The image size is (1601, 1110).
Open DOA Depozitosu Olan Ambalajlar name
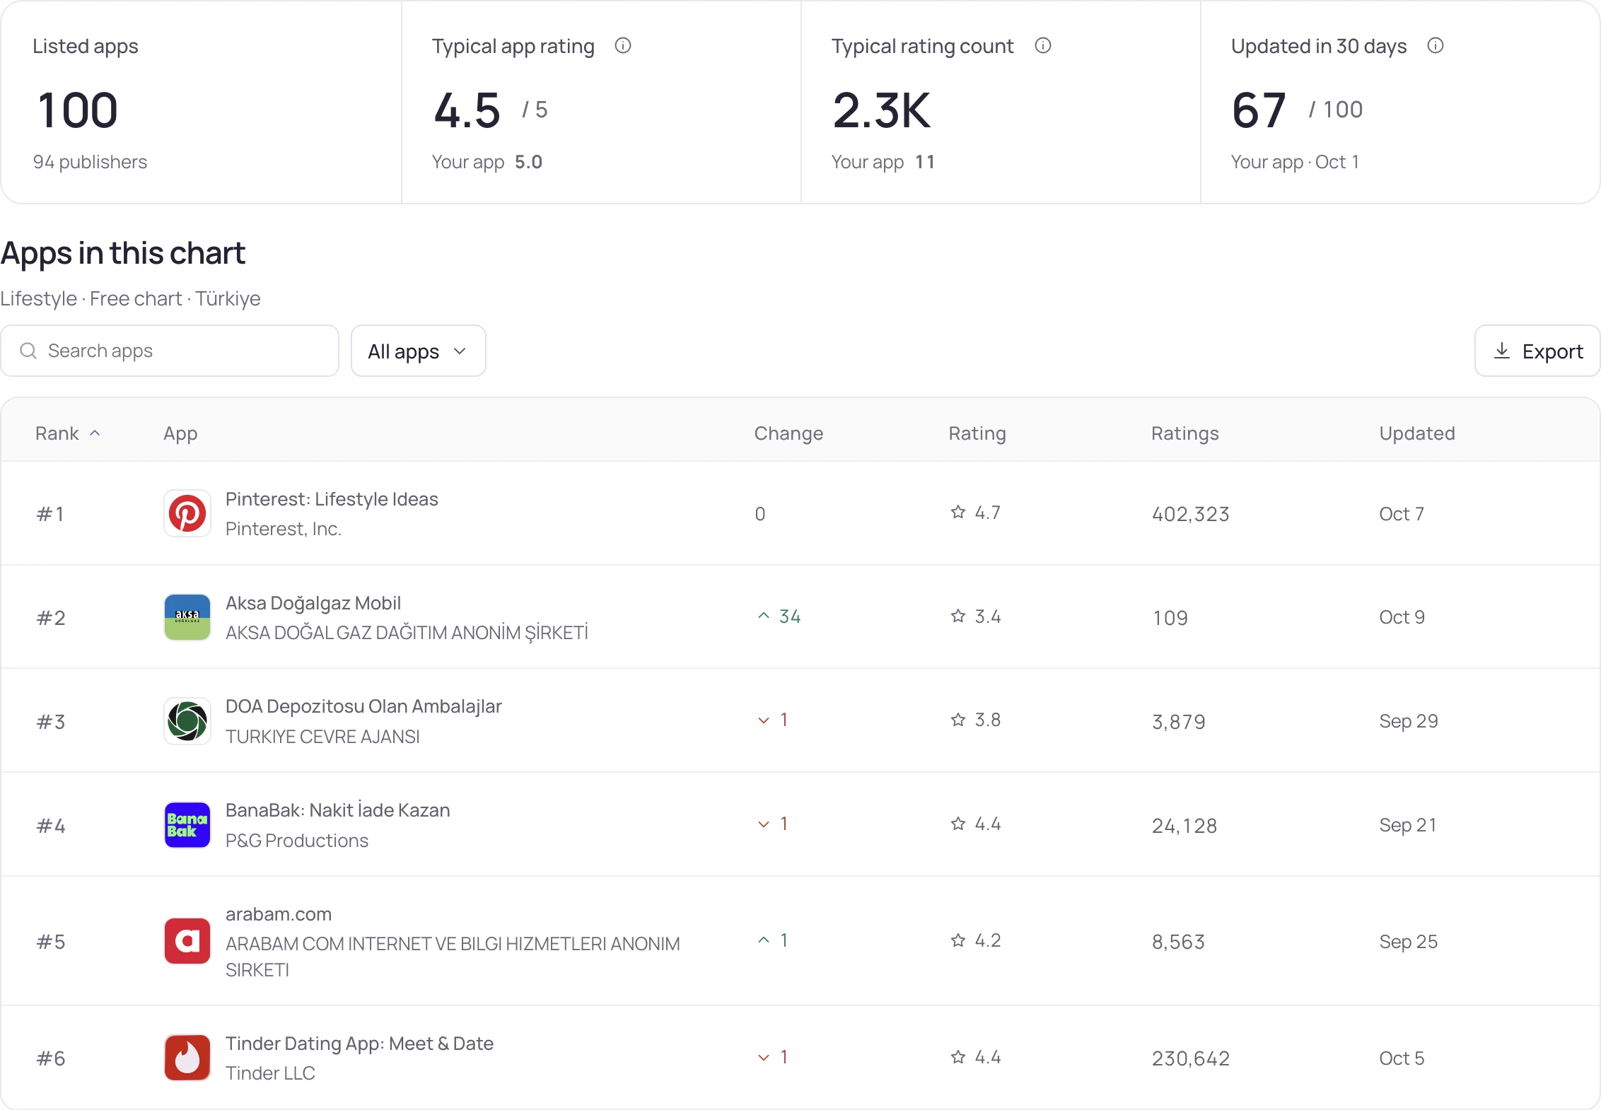point(363,706)
